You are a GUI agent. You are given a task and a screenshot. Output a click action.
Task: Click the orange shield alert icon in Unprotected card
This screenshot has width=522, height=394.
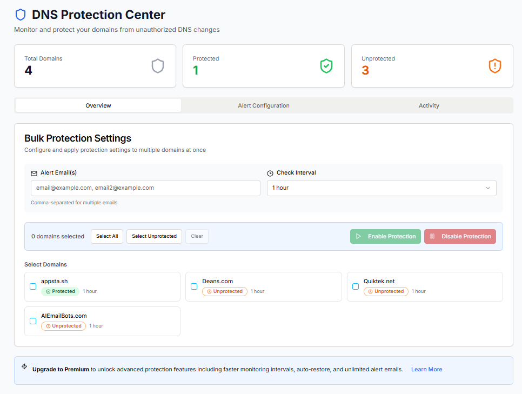pos(494,66)
